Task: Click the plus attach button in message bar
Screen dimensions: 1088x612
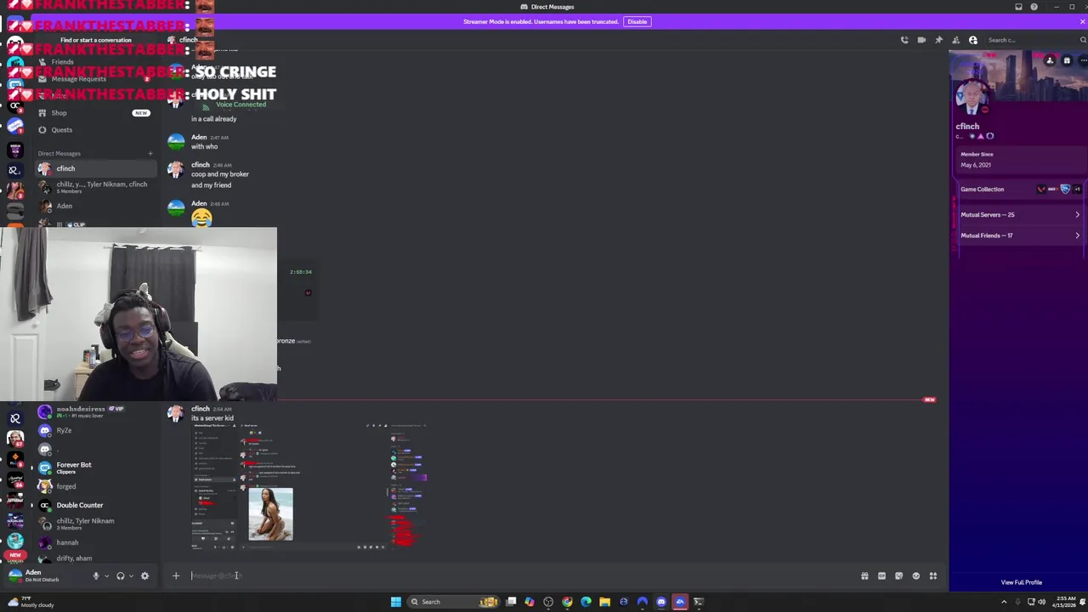Action: (x=176, y=576)
